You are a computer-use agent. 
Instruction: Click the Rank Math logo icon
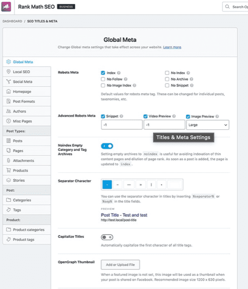point(6,7)
